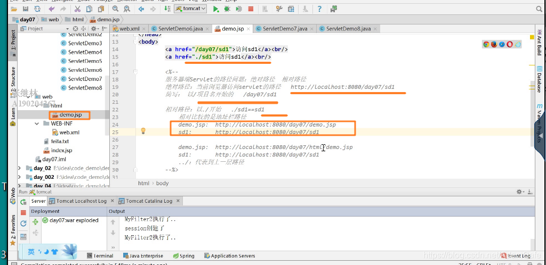
Task: Start debugging with the bug icon
Action: pos(227,9)
